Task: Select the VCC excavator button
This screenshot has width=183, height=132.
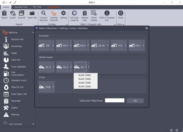Action: click(x=117, y=46)
